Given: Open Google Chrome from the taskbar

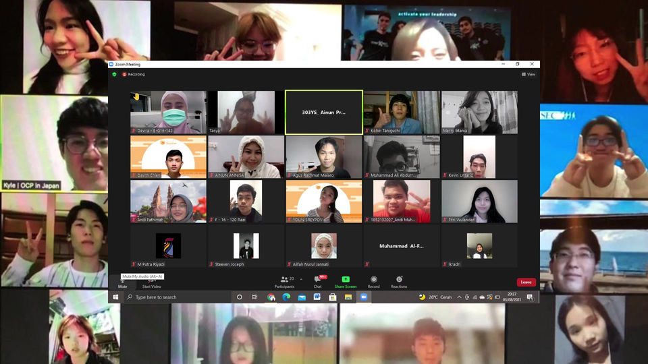Looking at the screenshot, I should tap(271, 297).
